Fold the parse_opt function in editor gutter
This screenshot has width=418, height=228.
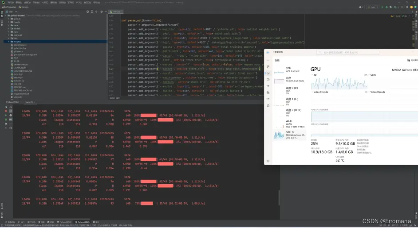pyautogui.click(x=121, y=20)
